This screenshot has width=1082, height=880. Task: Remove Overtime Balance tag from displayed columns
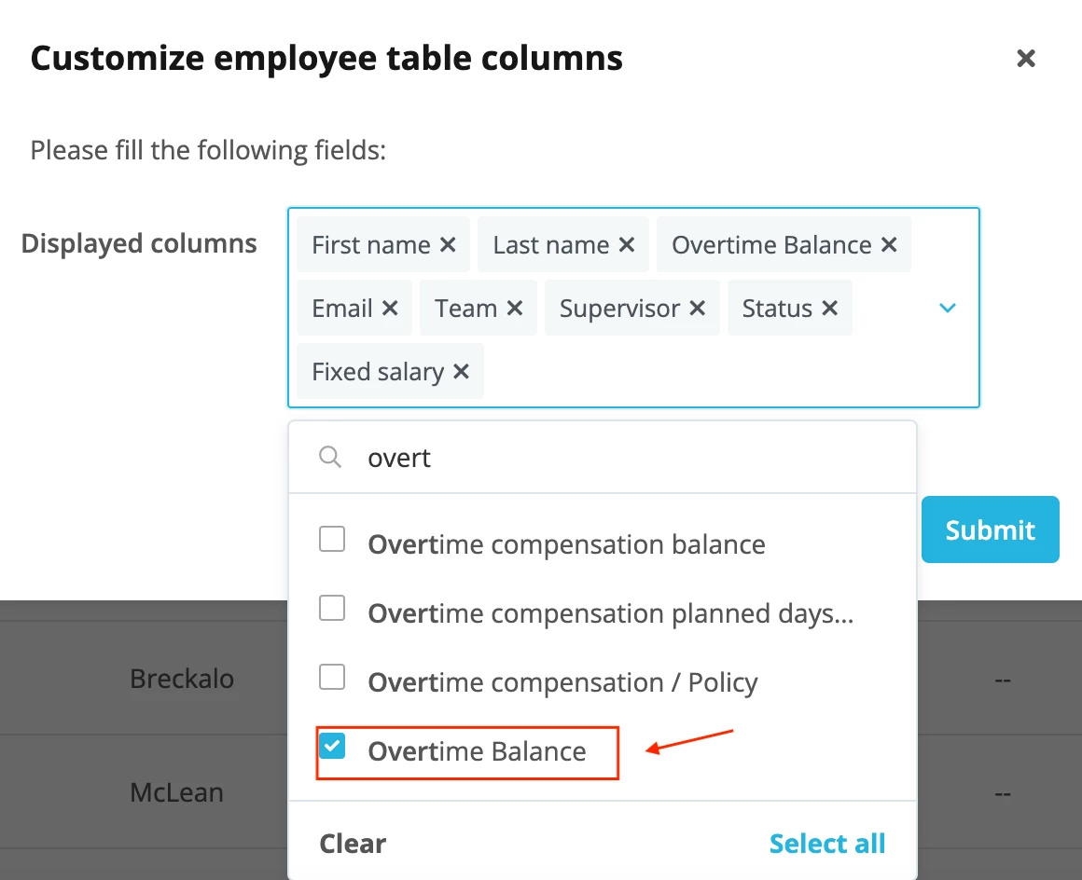click(890, 245)
